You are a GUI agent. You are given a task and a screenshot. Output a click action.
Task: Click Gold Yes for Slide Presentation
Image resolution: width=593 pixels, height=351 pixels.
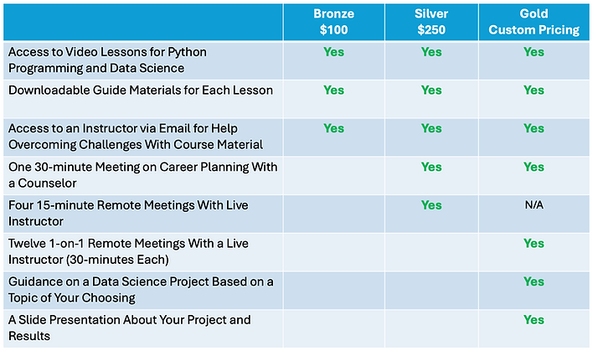click(534, 320)
